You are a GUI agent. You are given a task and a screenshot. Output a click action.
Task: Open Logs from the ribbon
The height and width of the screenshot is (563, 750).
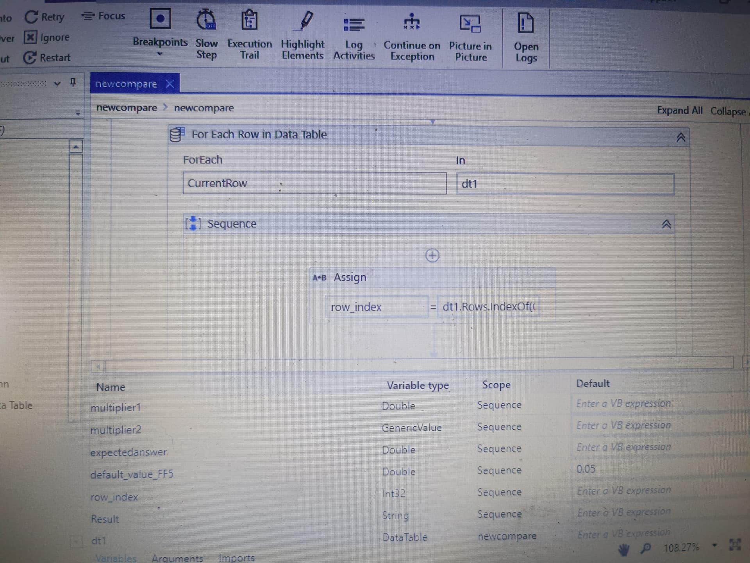point(525,23)
